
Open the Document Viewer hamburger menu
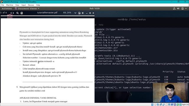83,13
